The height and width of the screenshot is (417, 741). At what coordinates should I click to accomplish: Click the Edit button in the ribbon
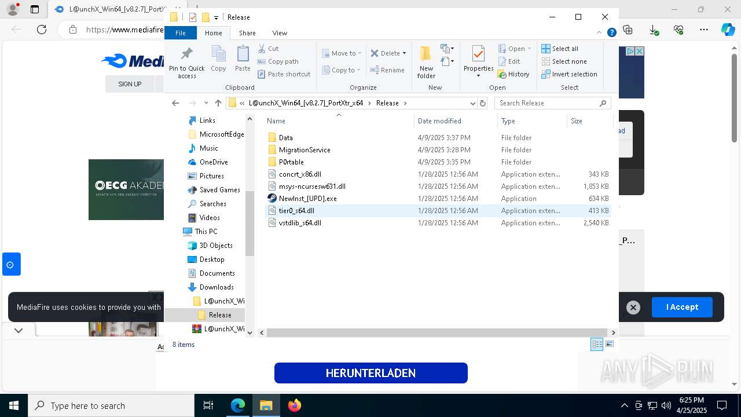509,61
